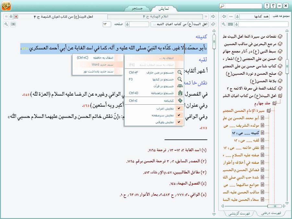This screenshot has height=219, width=292.
Task: Open the book title combo 'اهل البيت(ع) من كتاب اعيان الشيع ...'
Action: (180, 24)
